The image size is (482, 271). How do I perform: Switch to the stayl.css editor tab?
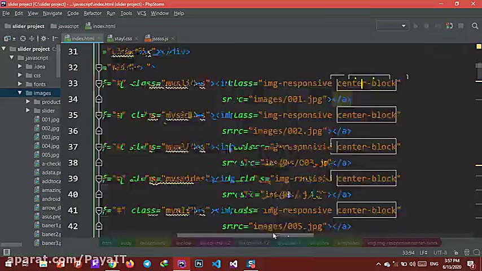click(x=122, y=38)
